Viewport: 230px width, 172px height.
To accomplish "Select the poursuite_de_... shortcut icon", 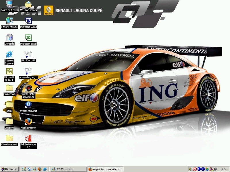I will [28, 73].
